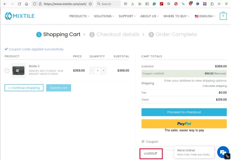Click the cart icon in header
Viewport: 231px width, 160px height.
[x=223, y=16]
